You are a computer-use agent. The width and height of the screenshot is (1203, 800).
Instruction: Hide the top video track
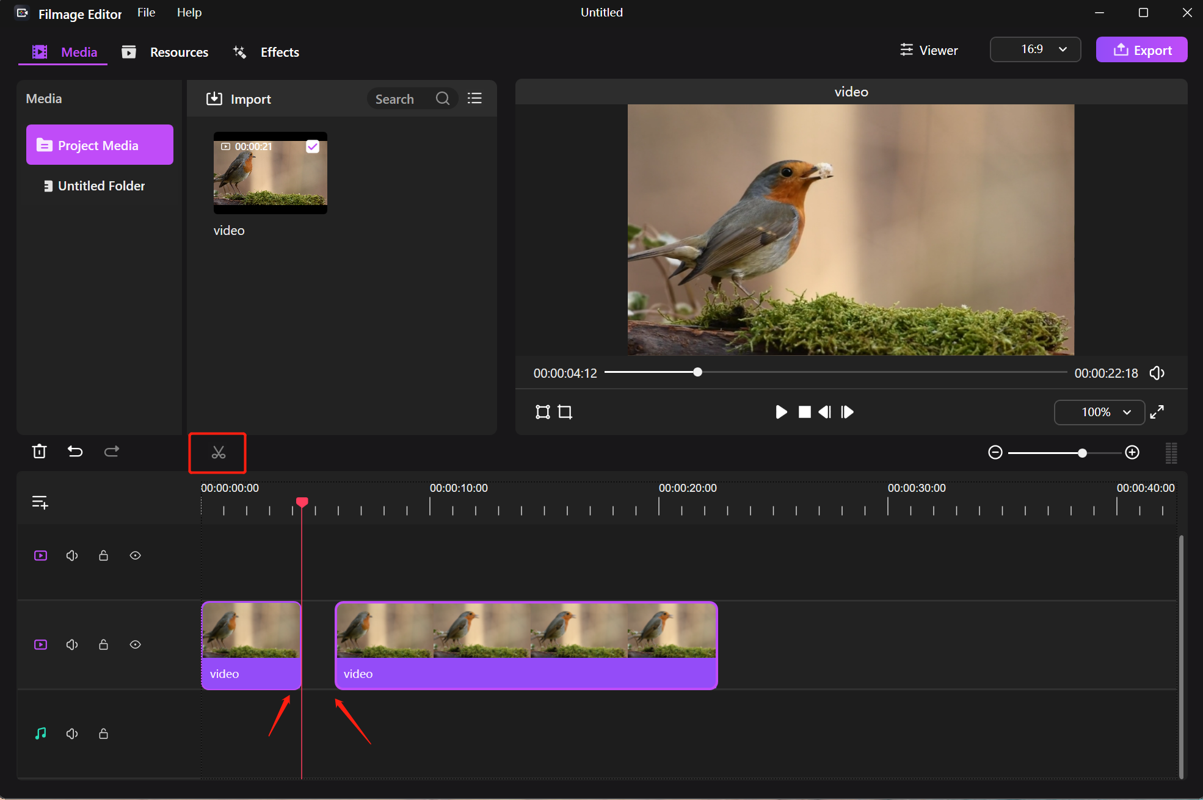tap(136, 555)
